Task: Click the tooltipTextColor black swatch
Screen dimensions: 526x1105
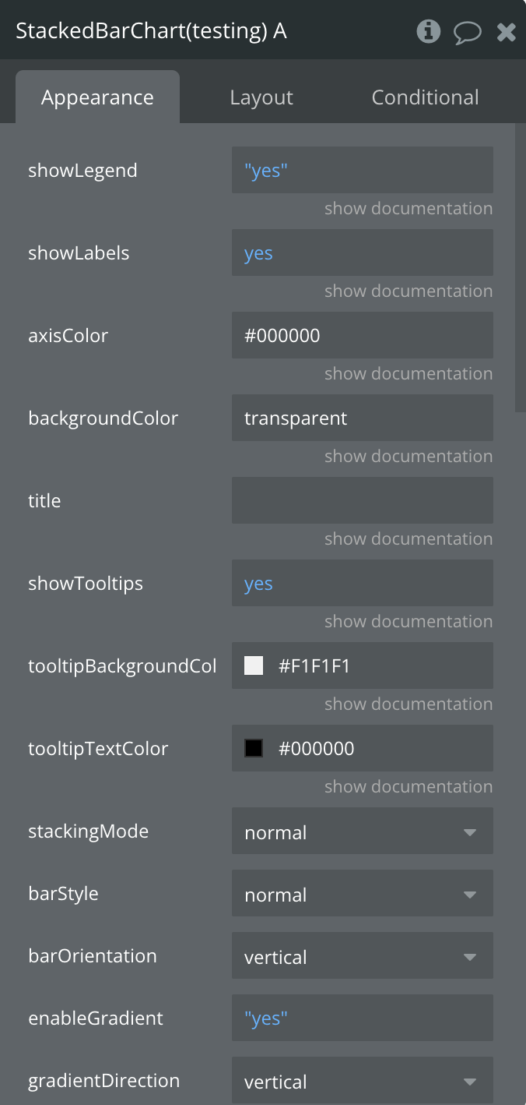Action: click(254, 748)
